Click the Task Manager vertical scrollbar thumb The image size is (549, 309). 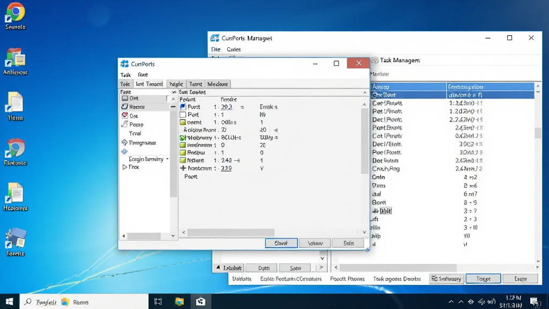coord(538,133)
